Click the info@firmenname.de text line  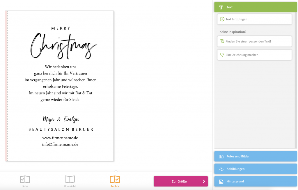click(60, 144)
